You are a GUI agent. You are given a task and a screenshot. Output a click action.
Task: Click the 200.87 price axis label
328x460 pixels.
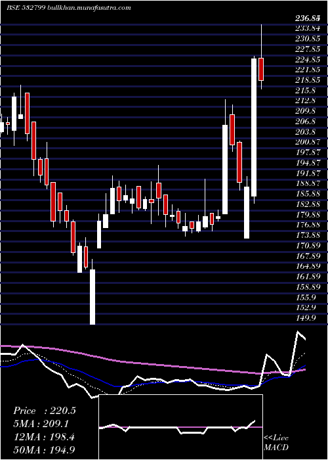(x=308, y=142)
